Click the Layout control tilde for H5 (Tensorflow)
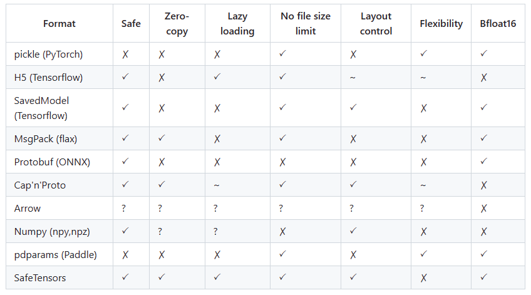Viewport: 531px width, 295px height. pos(353,78)
